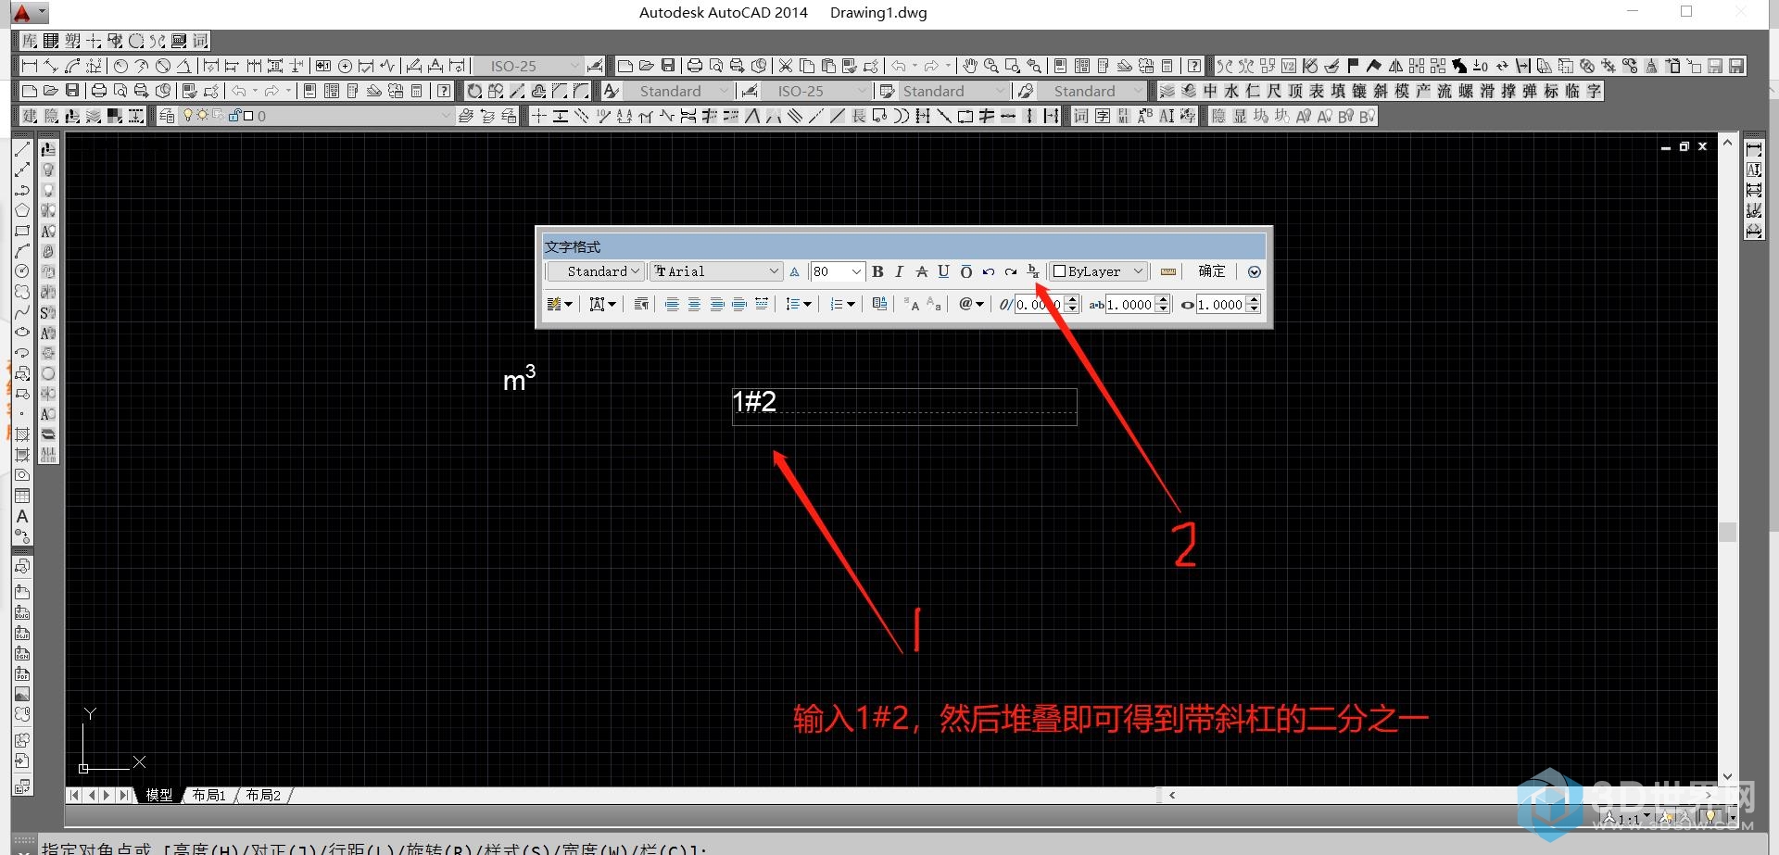The height and width of the screenshot is (855, 1779).
Task: Toggle Italic in Text Formatting toolbar
Action: (899, 271)
